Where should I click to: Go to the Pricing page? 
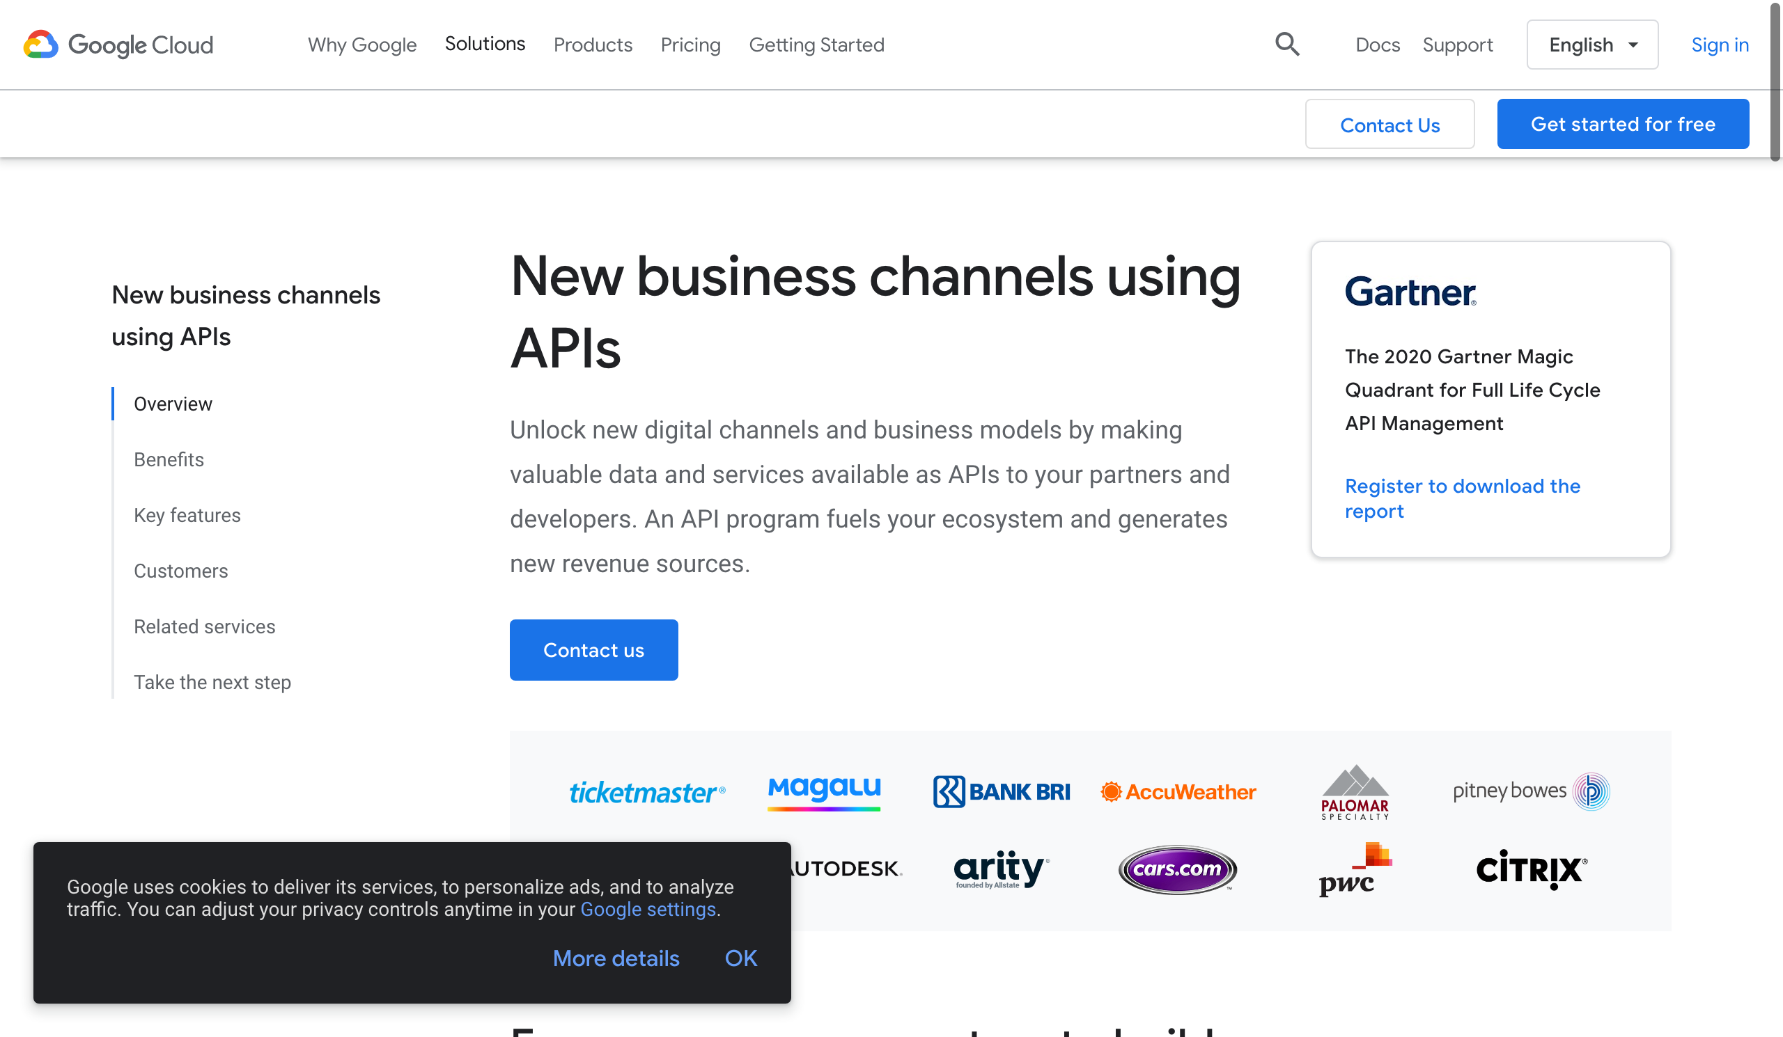pyautogui.click(x=690, y=45)
